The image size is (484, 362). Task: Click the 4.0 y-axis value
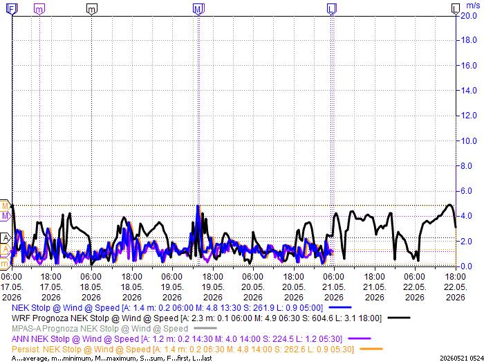466,216
